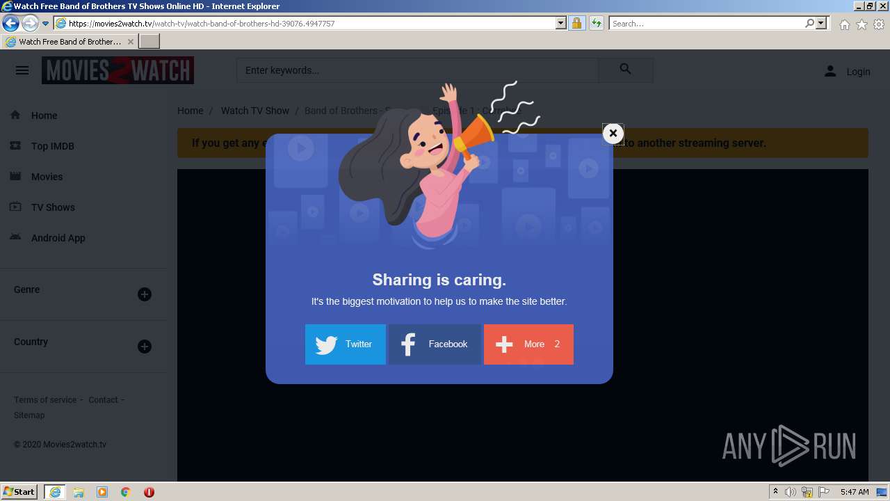Click the red shield taskbar icon
This screenshot has height=501, width=890.
(x=149, y=492)
